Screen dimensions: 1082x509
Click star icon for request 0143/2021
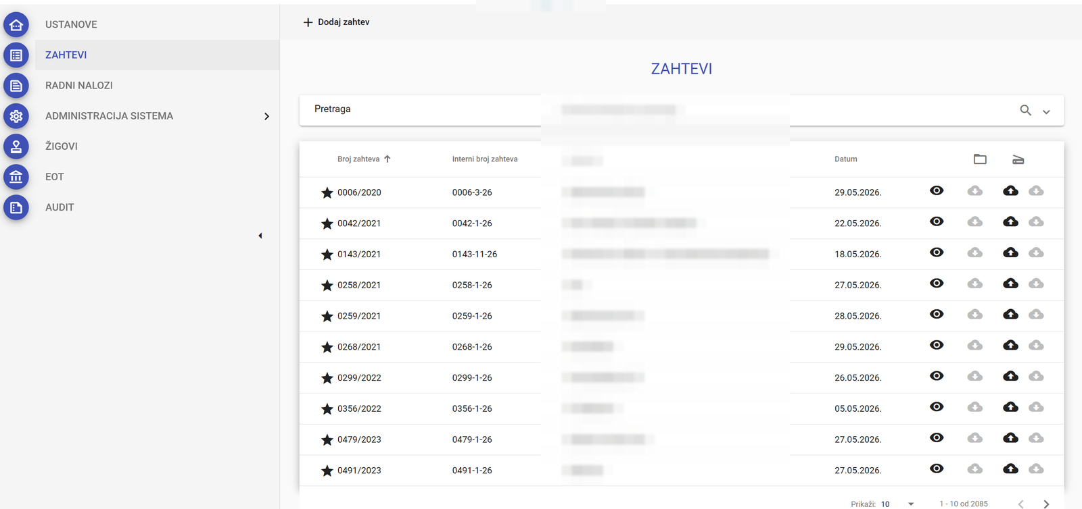327,254
